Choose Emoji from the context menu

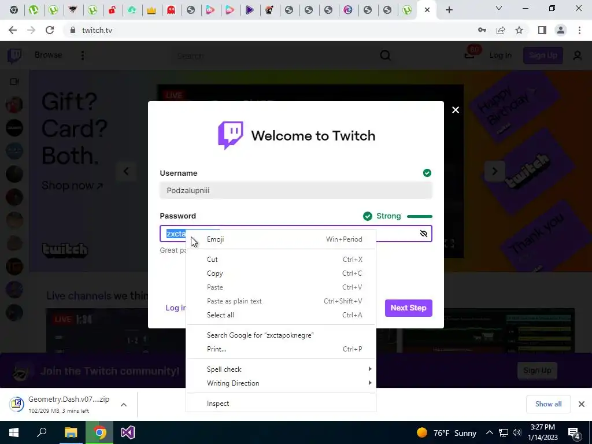pos(281,239)
